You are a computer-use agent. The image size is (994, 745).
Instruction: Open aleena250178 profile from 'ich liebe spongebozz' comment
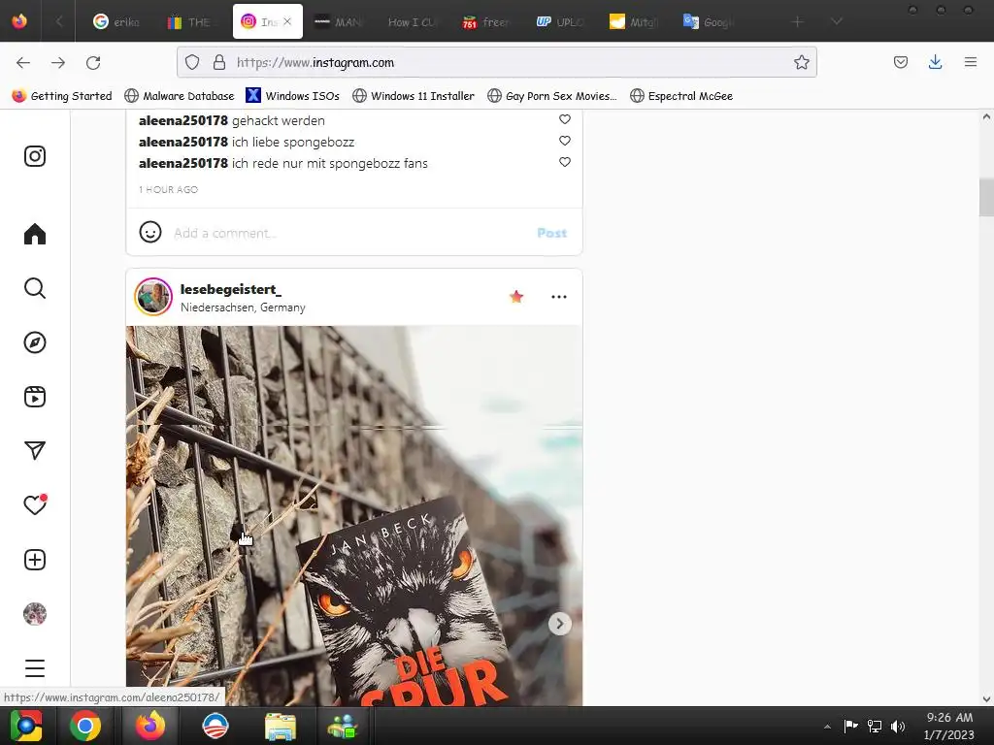point(183,142)
